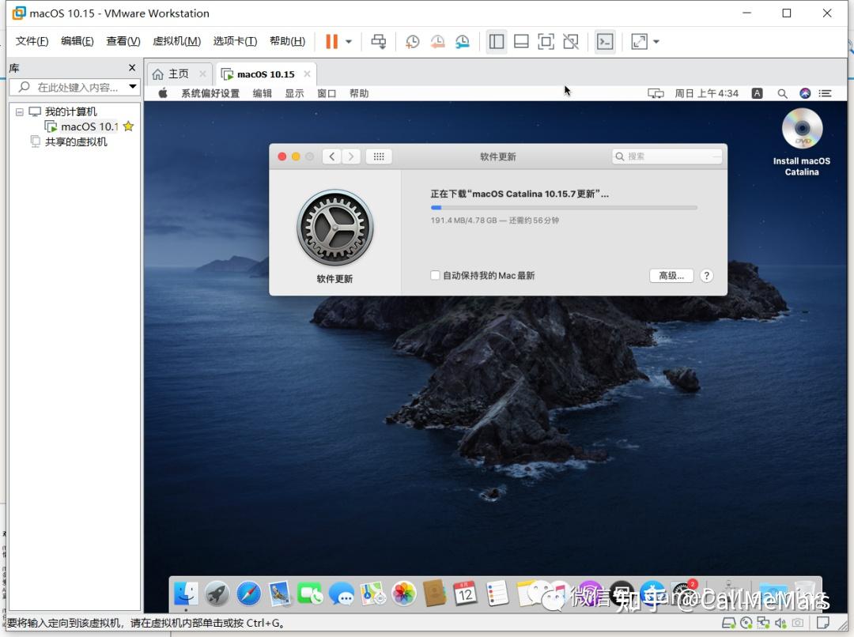Close the 库 library panel
This screenshot has width=854, height=637.
coord(132,67)
